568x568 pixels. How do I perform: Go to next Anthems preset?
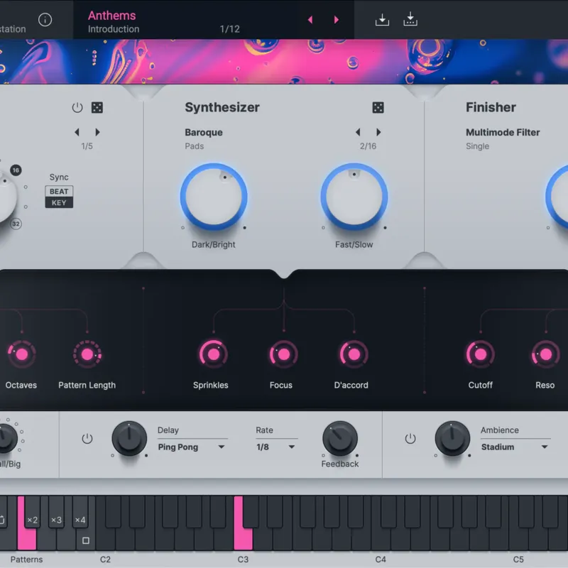click(x=336, y=20)
